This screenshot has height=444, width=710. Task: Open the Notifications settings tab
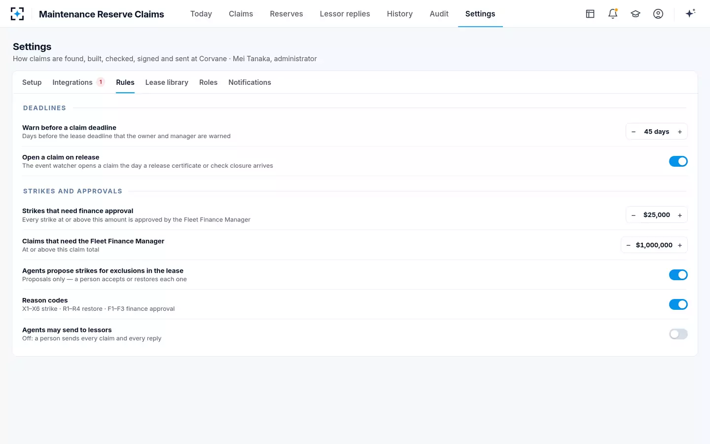pos(250,82)
